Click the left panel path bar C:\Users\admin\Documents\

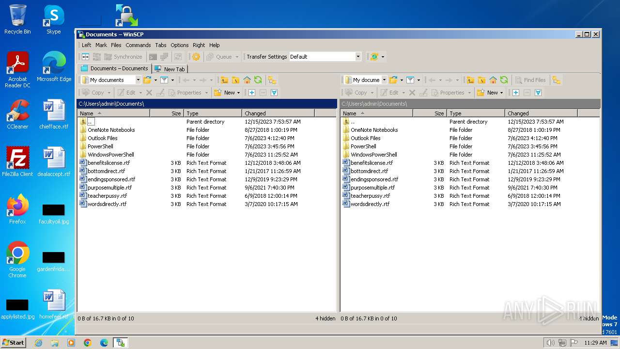[x=207, y=104]
